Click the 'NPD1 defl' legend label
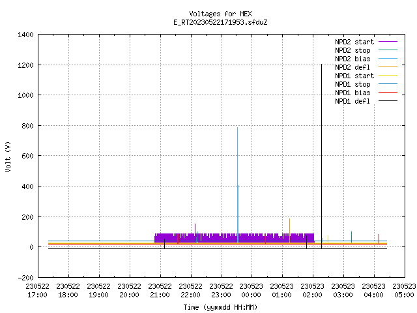 [x=352, y=102]
